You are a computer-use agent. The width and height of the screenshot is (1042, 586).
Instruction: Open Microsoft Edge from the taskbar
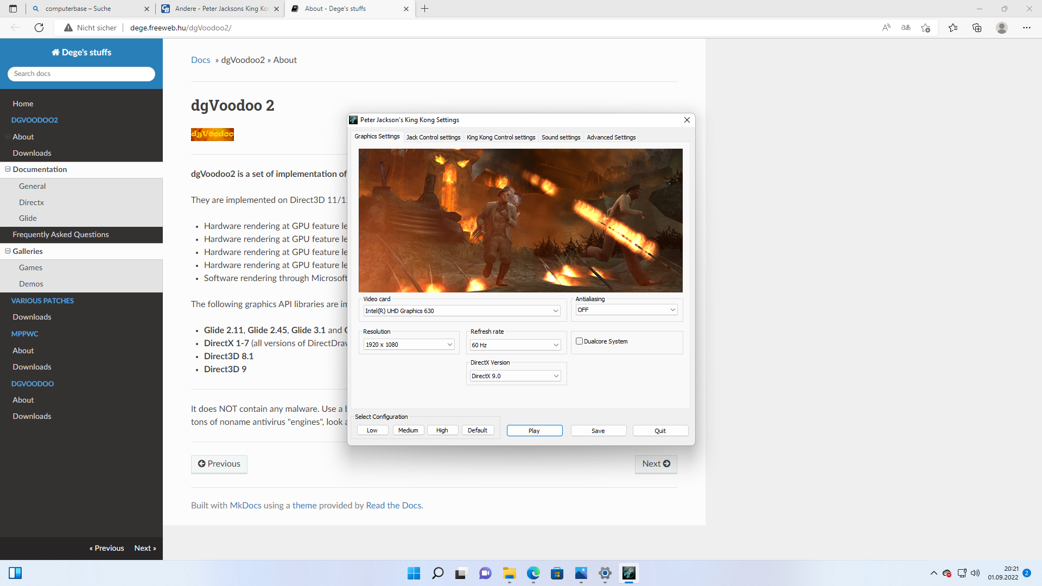[x=533, y=573]
